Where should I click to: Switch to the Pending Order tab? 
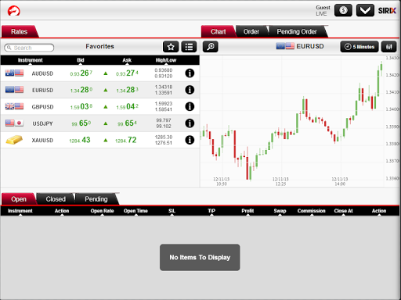(x=297, y=32)
